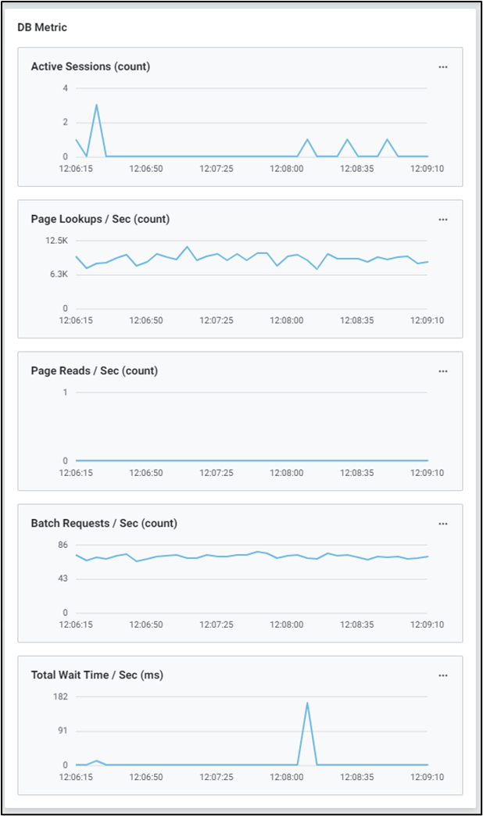This screenshot has width=483, height=816.
Task: Click the highest peak in Active Sessions chart
Action: [96, 106]
